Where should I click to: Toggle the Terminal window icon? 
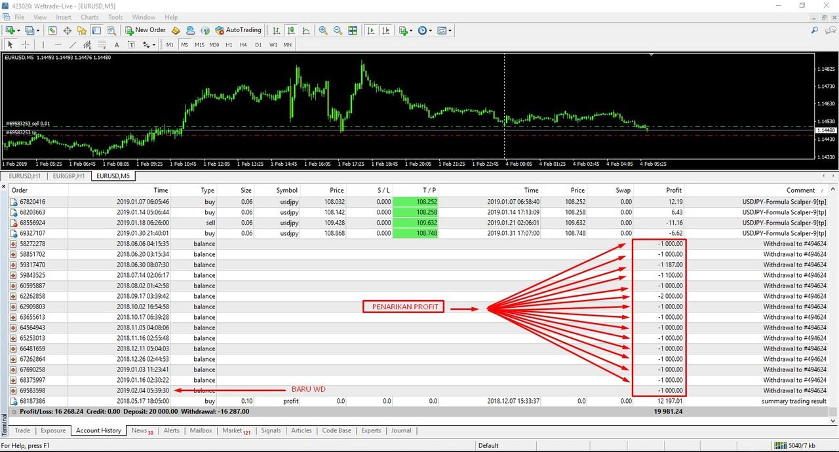[x=96, y=30]
